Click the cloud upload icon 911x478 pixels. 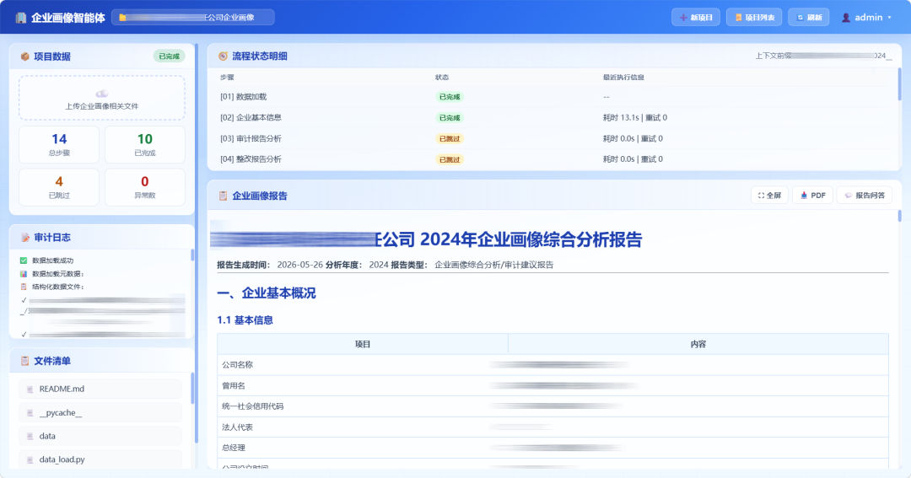pos(102,94)
